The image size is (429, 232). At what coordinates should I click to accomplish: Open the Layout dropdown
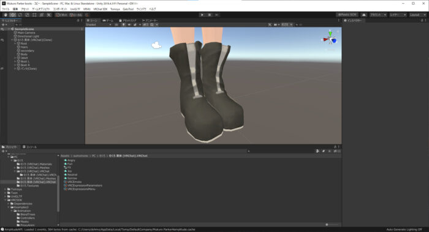417,15
